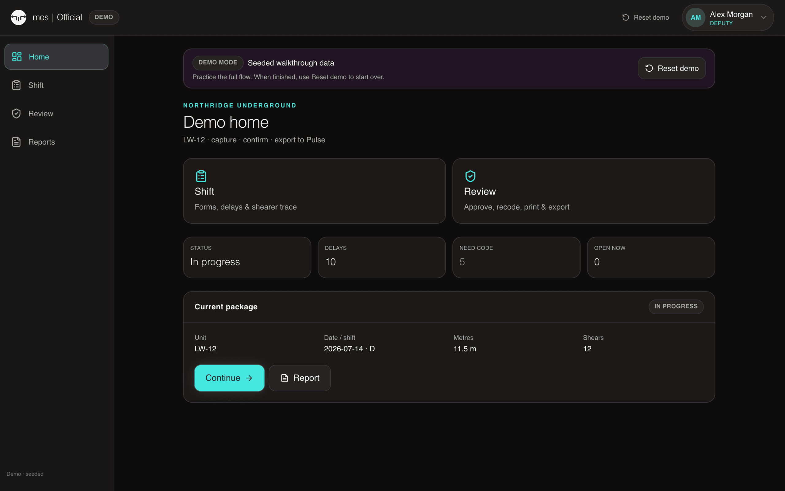The height and width of the screenshot is (491, 785).
Task: Open Review in the sidebar
Action: pyautogui.click(x=56, y=114)
